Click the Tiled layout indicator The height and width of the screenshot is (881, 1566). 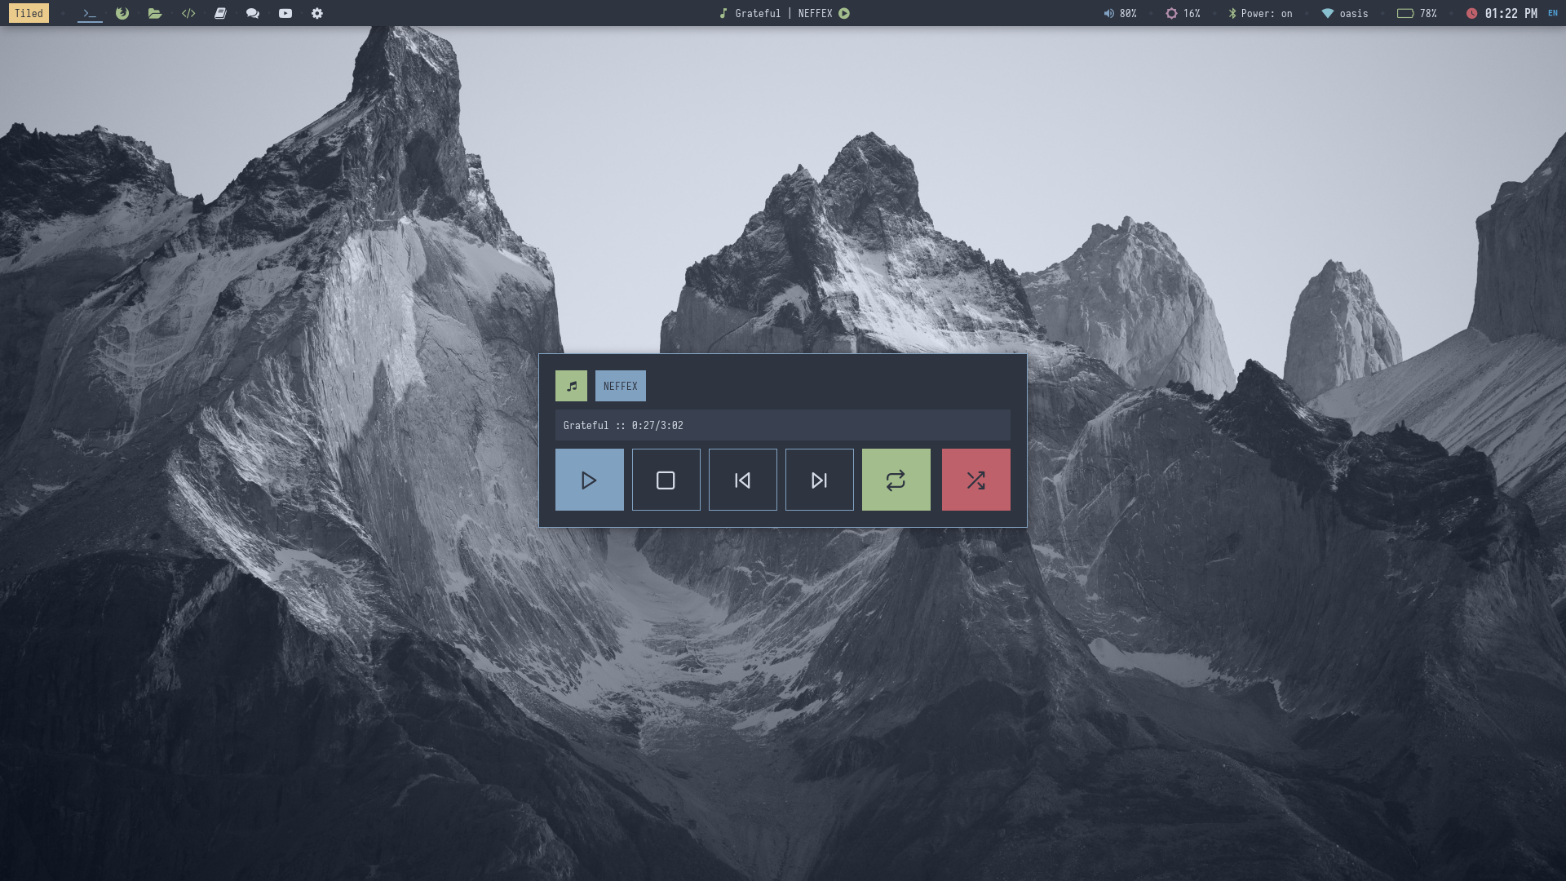tap(29, 13)
